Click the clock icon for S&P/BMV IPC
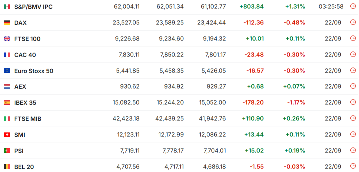The width and height of the screenshot is (359, 172). tap(353, 6)
